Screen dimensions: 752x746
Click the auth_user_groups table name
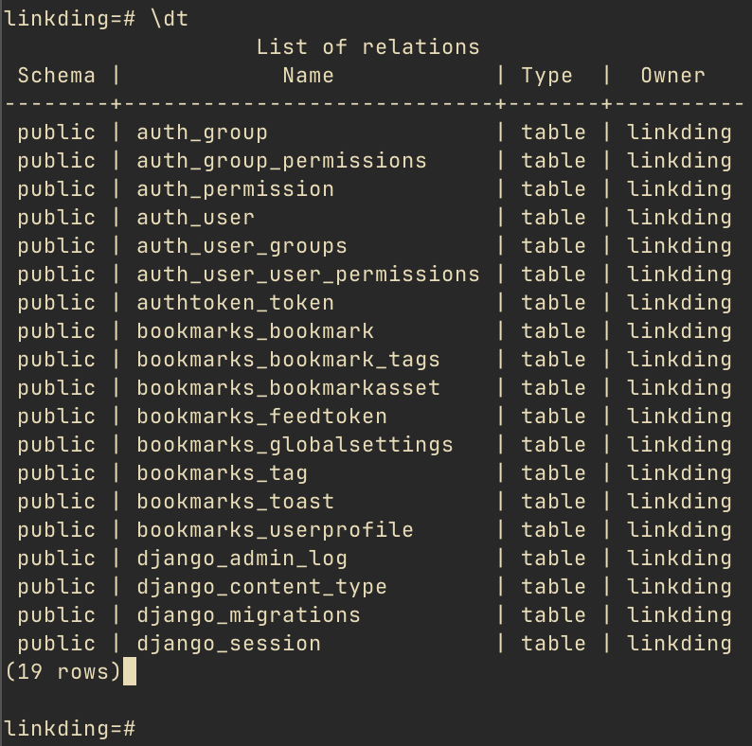pyautogui.click(x=242, y=246)
